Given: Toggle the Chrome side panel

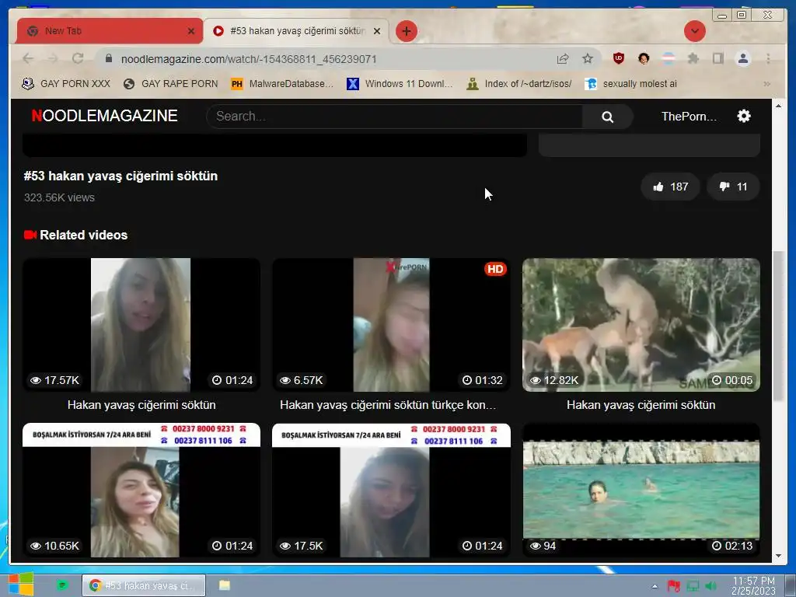Looking at the screenshot, I should (x=717, y=58).
